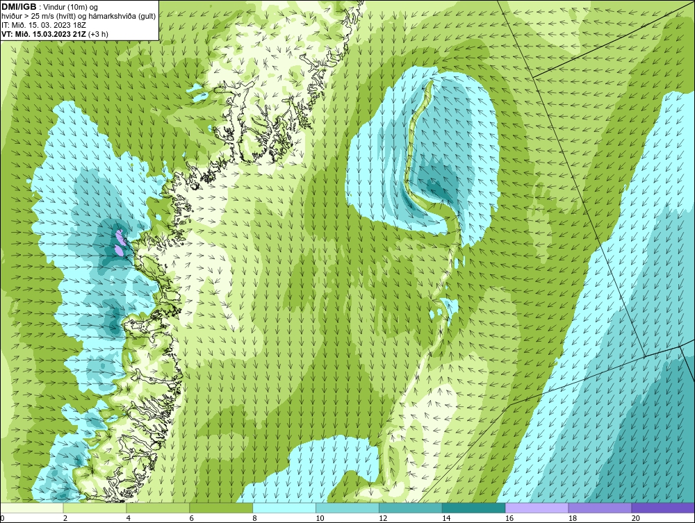
Task: Click the 8–10 m/s pale cyan legend swatch
Action: [284, 508]
